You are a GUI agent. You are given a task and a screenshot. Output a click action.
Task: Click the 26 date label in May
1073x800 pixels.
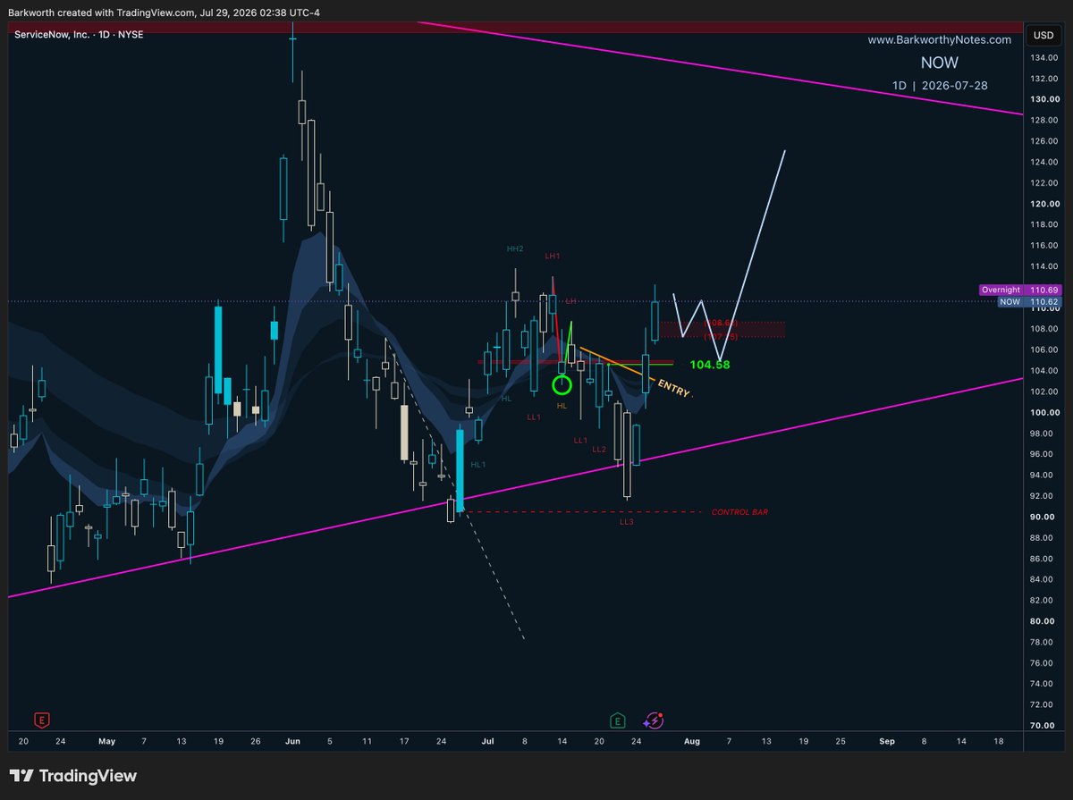point(256,741)
